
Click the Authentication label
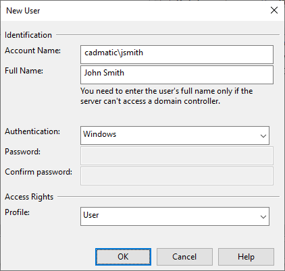pyautogui.click(x=32, y=131)
